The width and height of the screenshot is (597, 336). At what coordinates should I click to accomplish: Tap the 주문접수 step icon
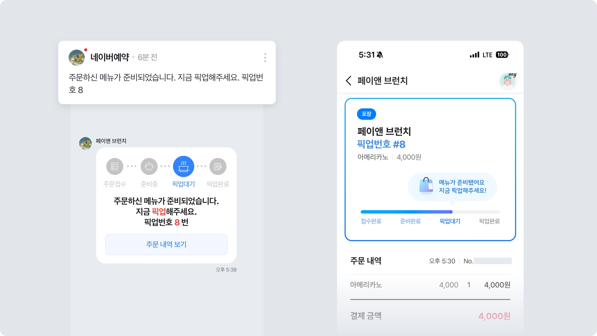(115, 167)
